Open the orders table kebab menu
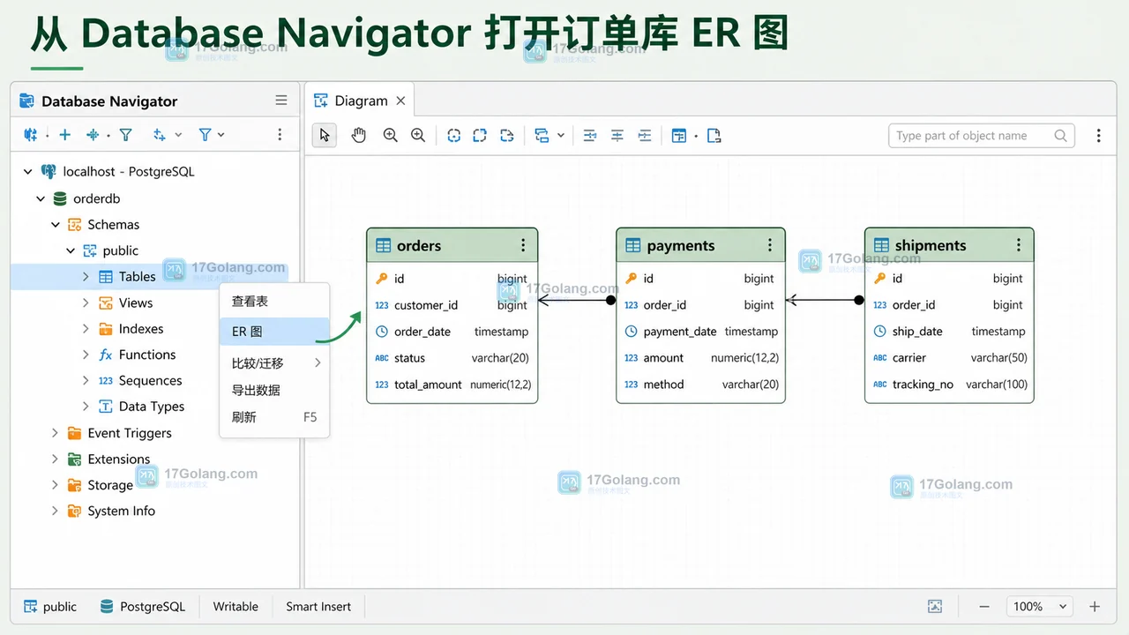Viewport: 1129px width, 635px height. coord(523,245)
